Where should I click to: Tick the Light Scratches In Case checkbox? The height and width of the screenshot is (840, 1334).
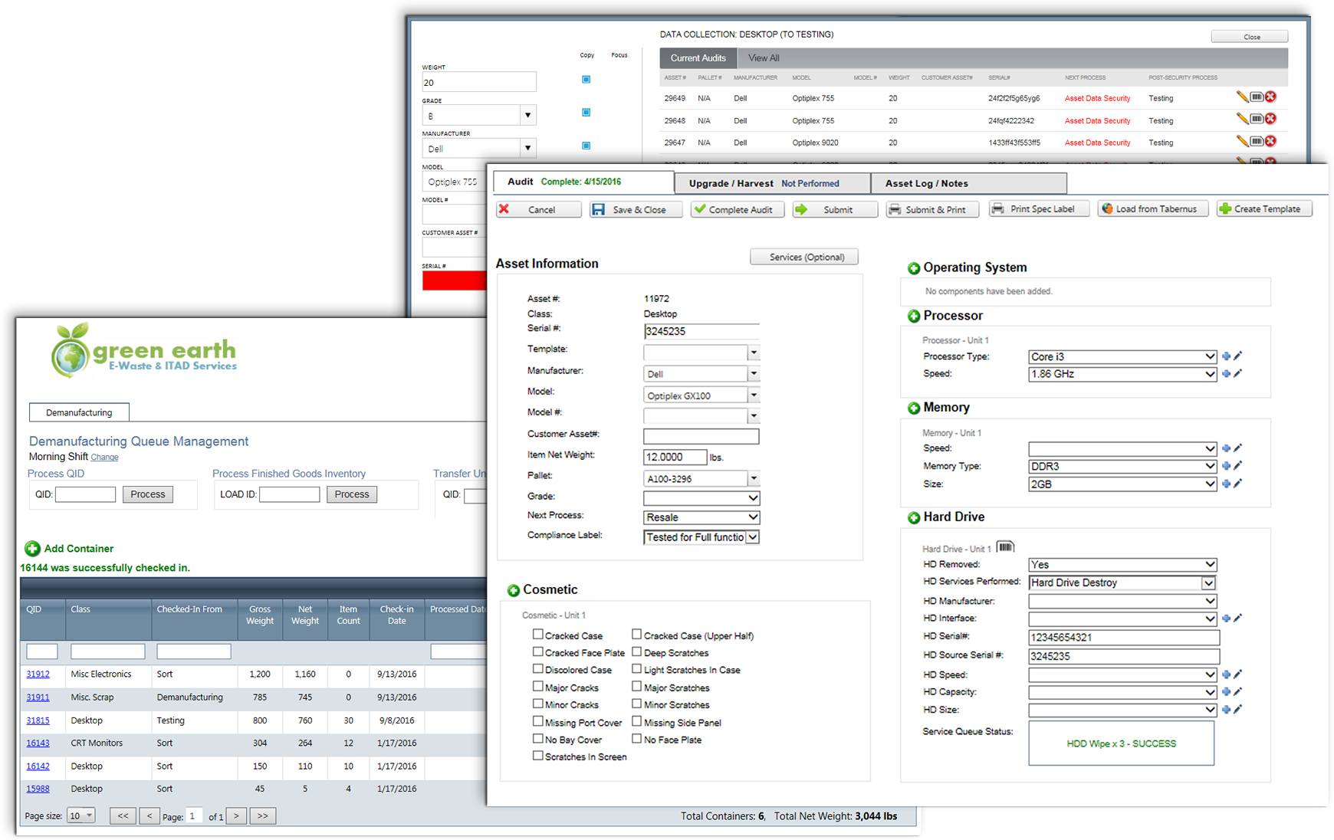(637, 668)
